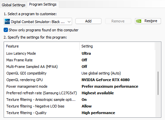165x120 pixels.
Task: Select the Program Settings tab
Action: 43,4
